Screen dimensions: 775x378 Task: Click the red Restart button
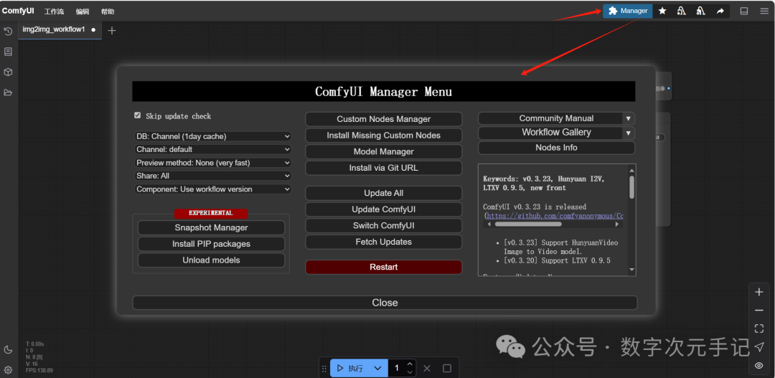coord(383,267)
